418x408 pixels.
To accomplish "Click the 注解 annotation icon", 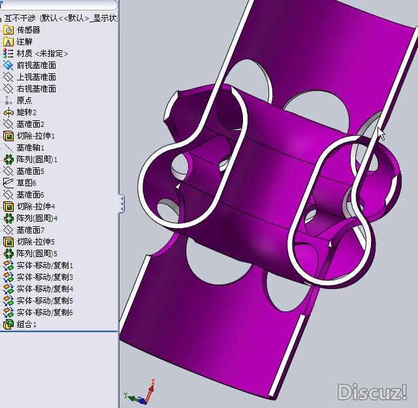I will 8,42.
